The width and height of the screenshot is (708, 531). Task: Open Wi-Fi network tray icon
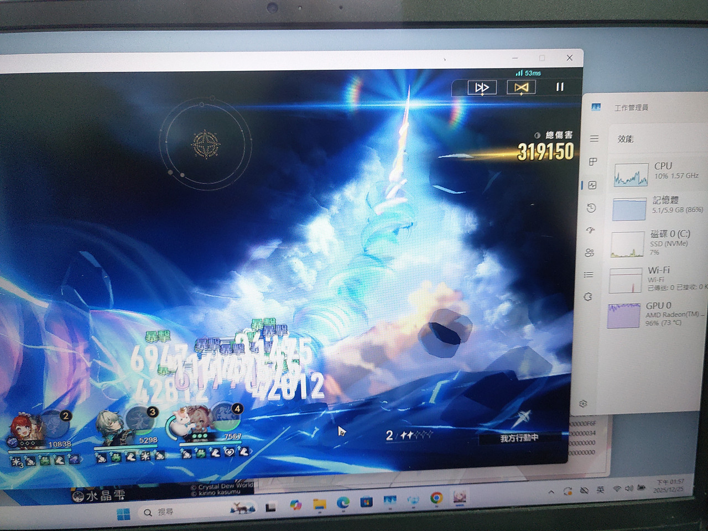(617, 490)
